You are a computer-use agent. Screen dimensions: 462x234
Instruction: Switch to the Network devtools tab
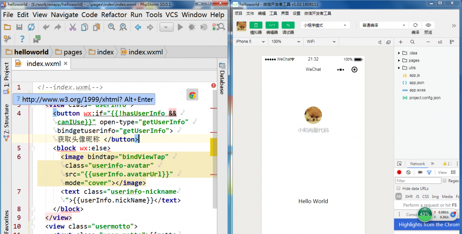[x=418, y=164]
